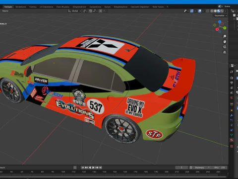The width and height of the screenshot is (238, 179).
Task: Open the Physics properties tab
Action: (232, 125)
